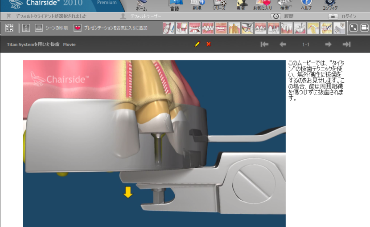370x227 pixels.
Task: Select the periodontal probe category icon
Action: (287, 28)
